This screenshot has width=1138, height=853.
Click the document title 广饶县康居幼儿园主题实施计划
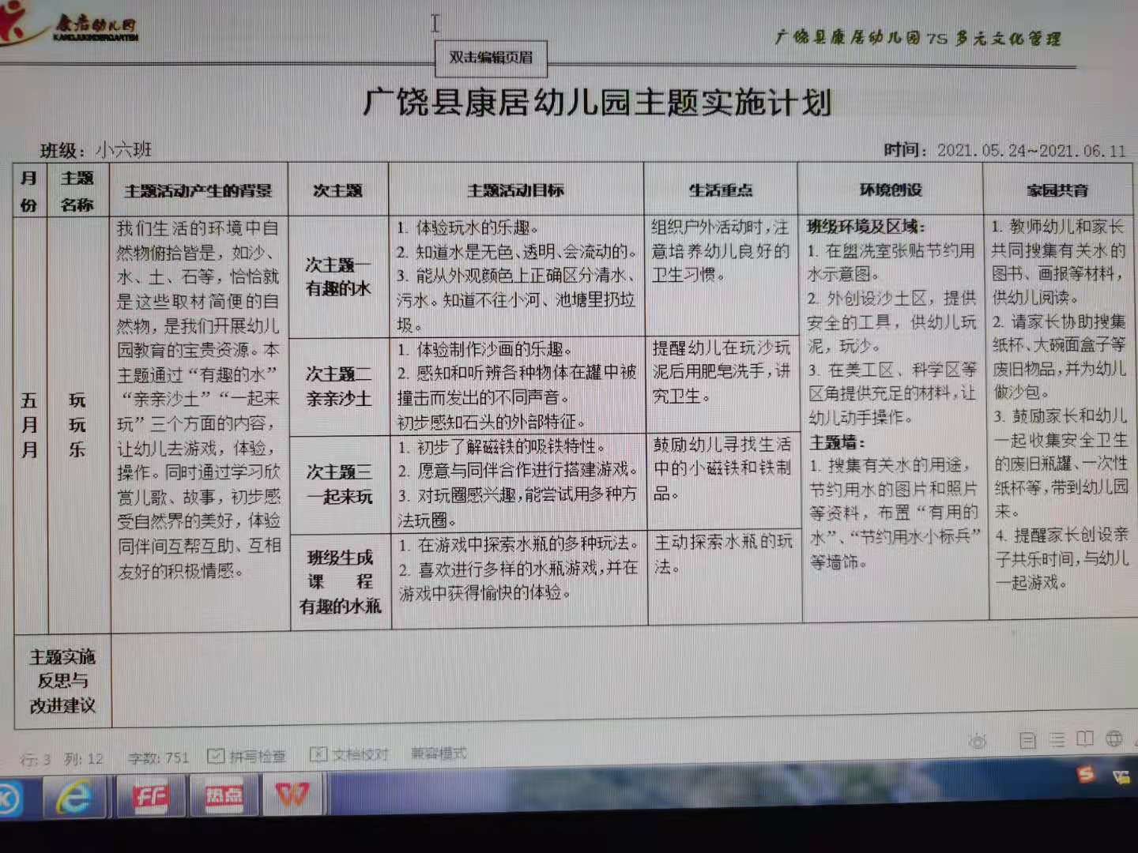coord(597,103)
